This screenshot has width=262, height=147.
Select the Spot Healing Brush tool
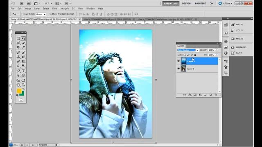18,53
